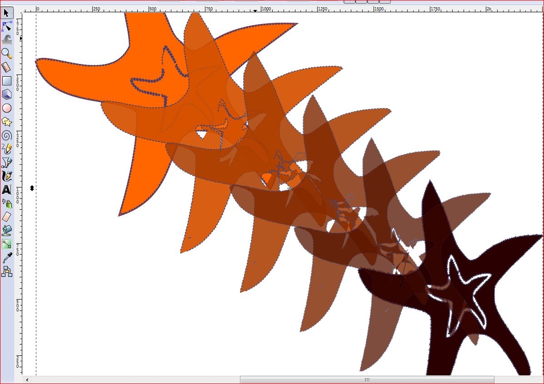Select the Zoom magnifier tool

[7, 54]
